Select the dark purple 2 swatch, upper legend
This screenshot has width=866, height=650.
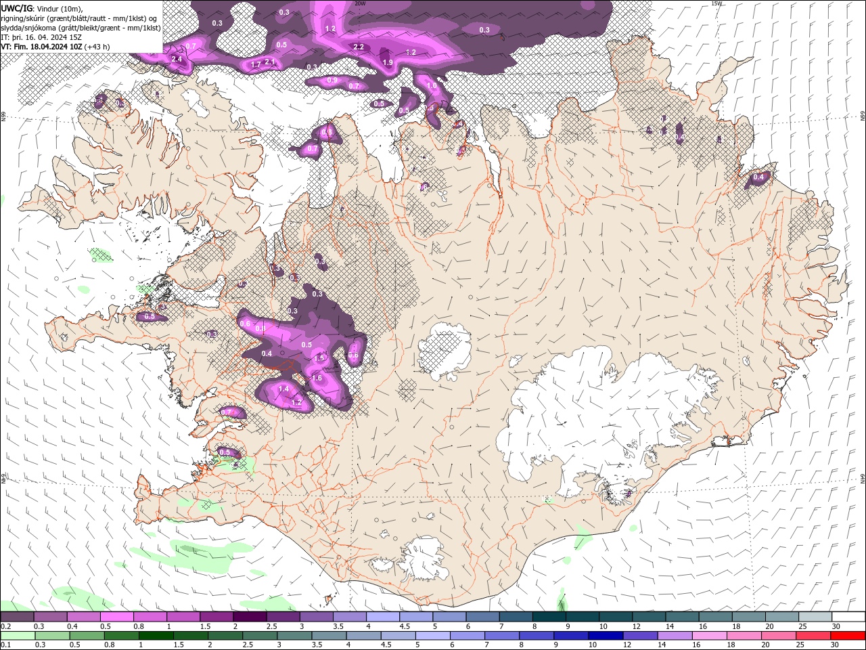pos(250,616)
